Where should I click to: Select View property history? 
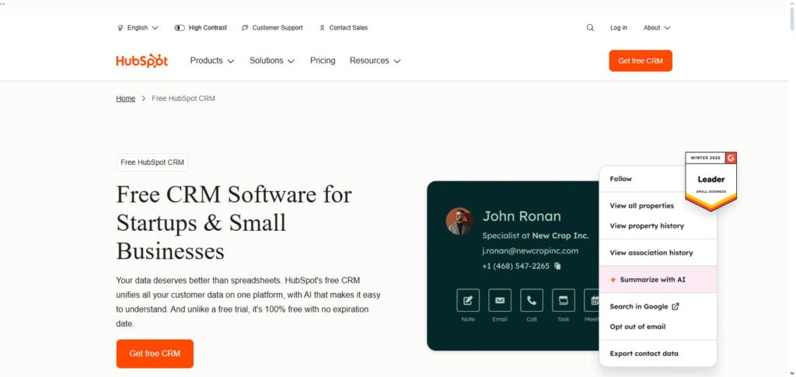[647, 225]
